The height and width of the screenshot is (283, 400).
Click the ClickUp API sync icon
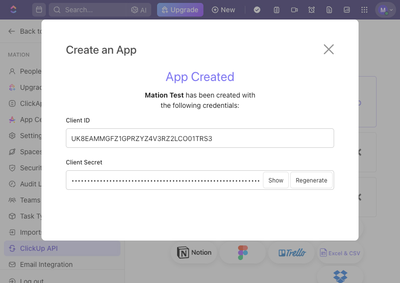coord(12,248)
